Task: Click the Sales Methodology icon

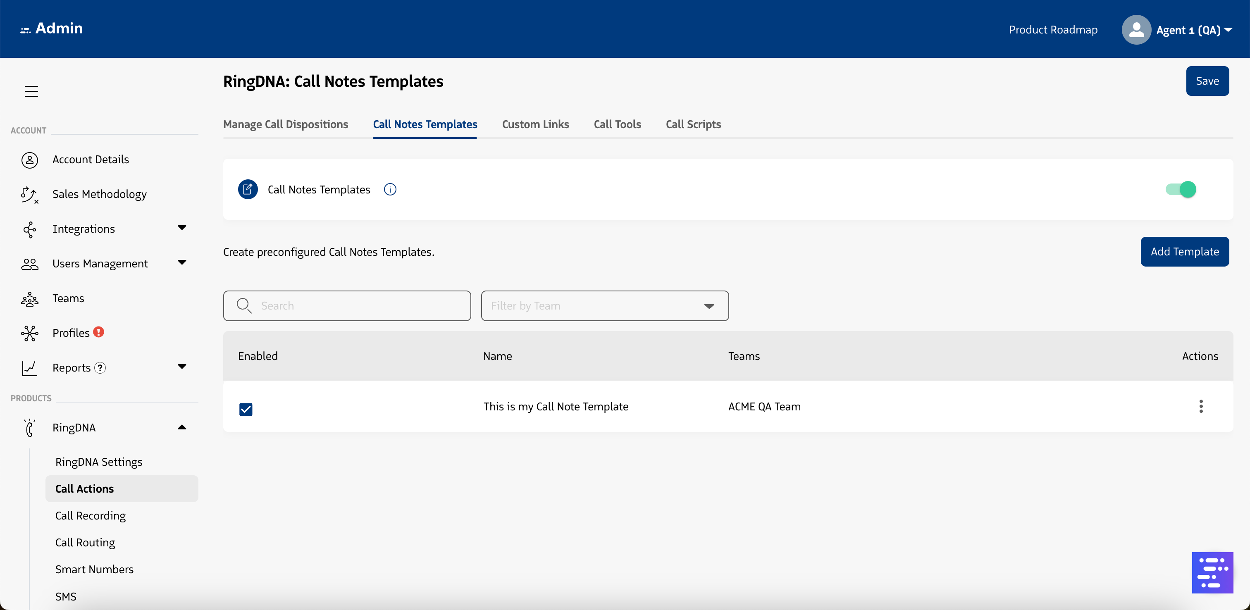Action: point(29,194)
